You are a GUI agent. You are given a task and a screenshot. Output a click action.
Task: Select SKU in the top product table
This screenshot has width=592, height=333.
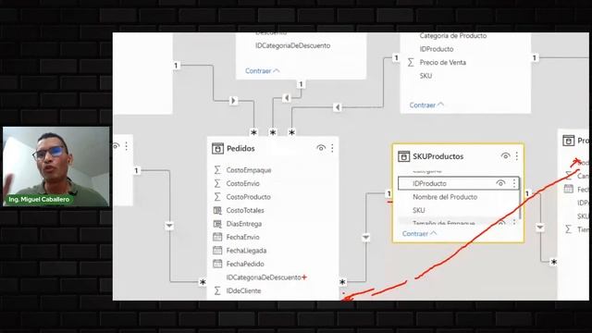coord(425,76)
